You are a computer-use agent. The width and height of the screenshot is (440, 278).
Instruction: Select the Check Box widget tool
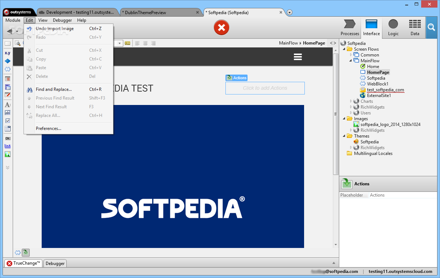pos(8,121)
